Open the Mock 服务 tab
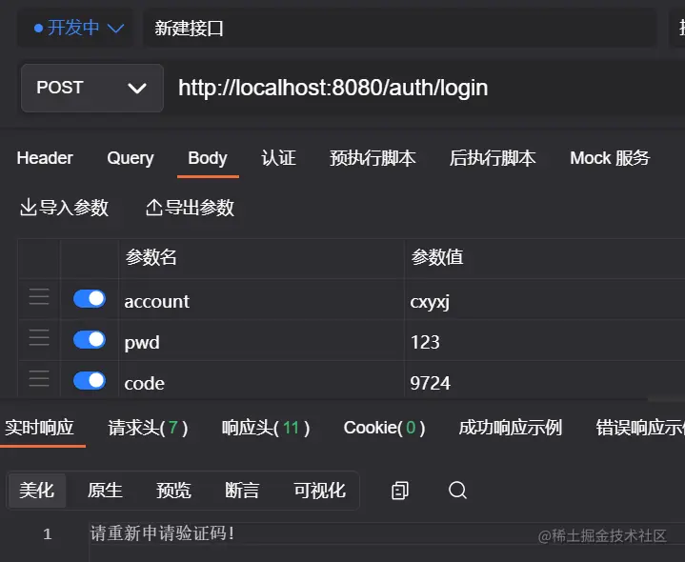Screen dimensions: 685x562 (x=610, y=158)
